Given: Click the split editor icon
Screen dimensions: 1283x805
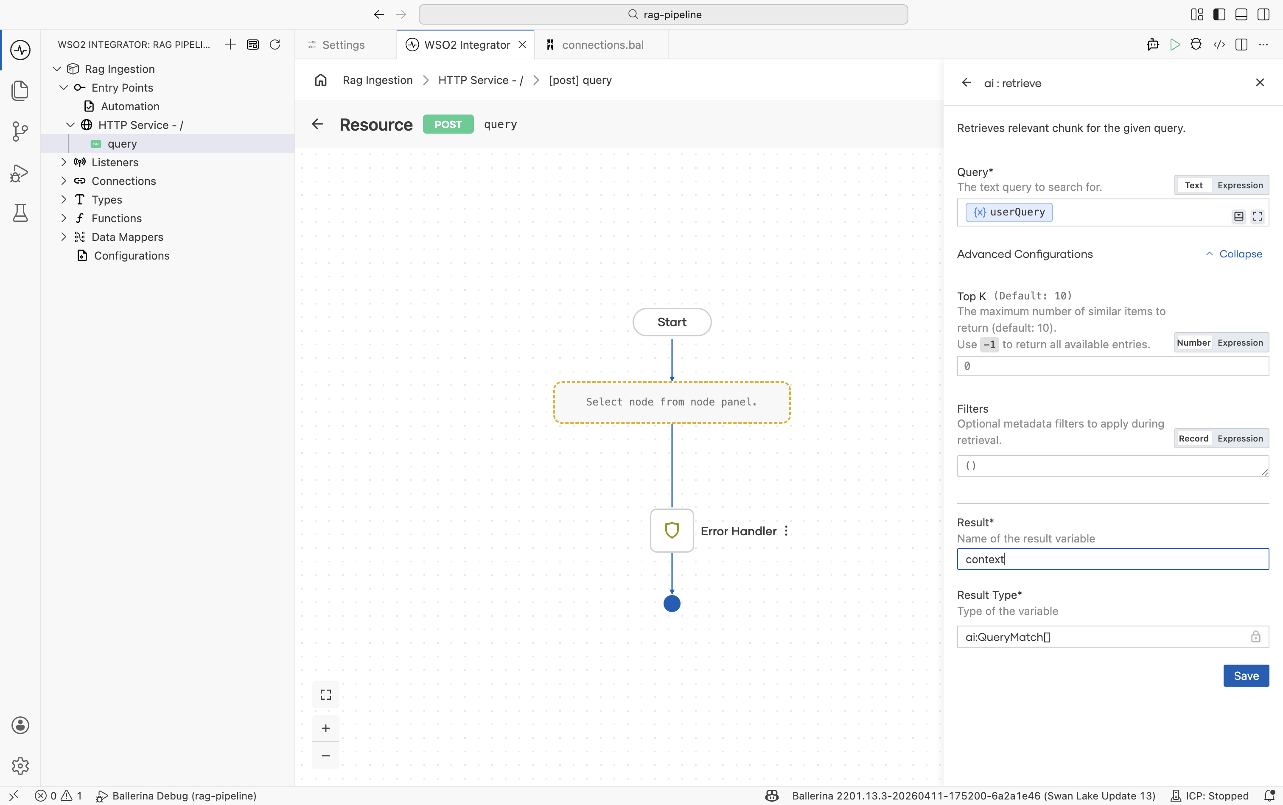Looking at the screenshot, I should [x=1241, y=45].
